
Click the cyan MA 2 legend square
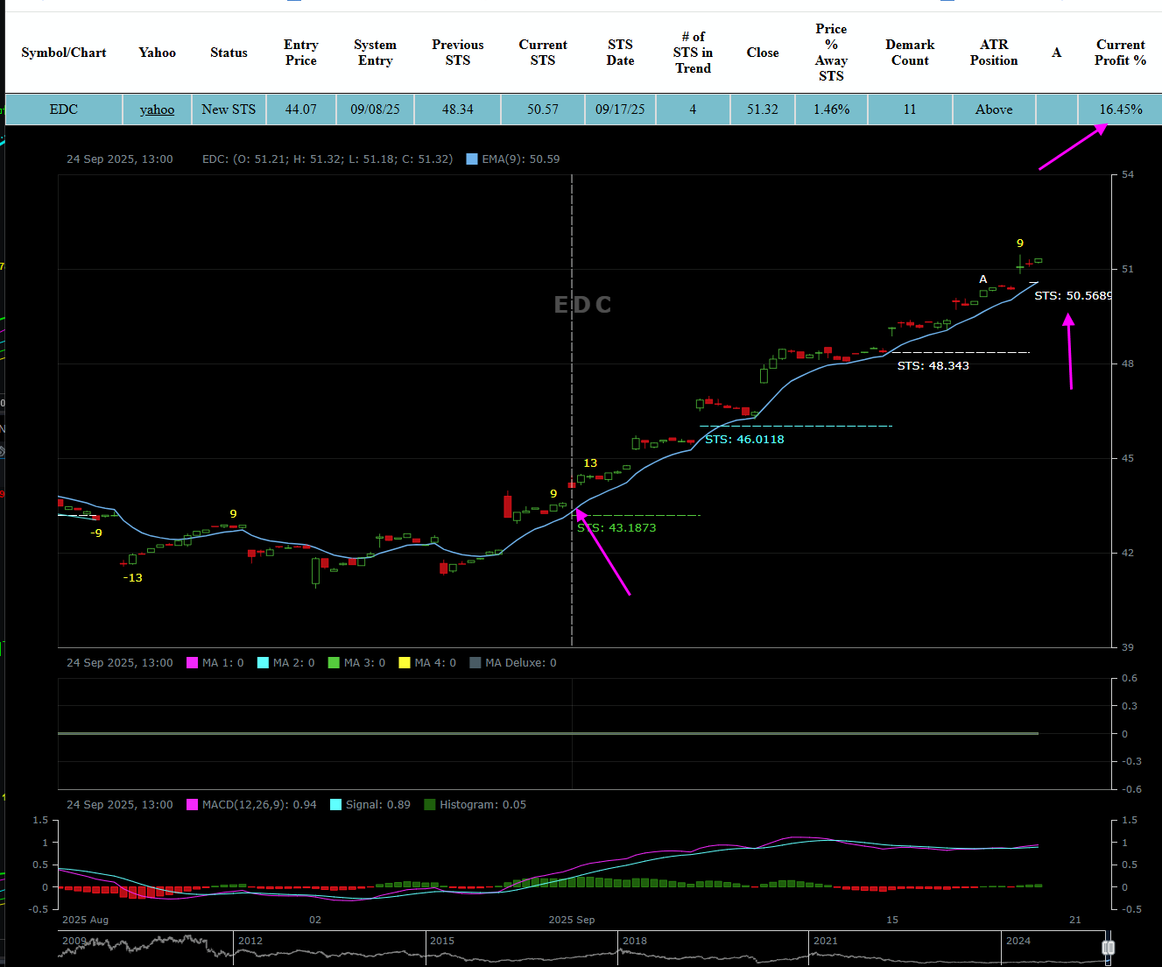(x=263, y=663)
